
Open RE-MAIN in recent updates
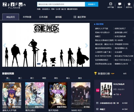pyautogui.click(x=119, y=40)
